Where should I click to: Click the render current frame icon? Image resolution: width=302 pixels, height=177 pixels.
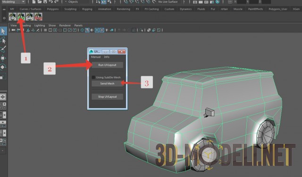pos(201,2)
